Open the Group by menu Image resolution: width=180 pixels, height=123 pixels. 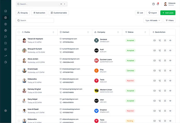coord(23,13)
